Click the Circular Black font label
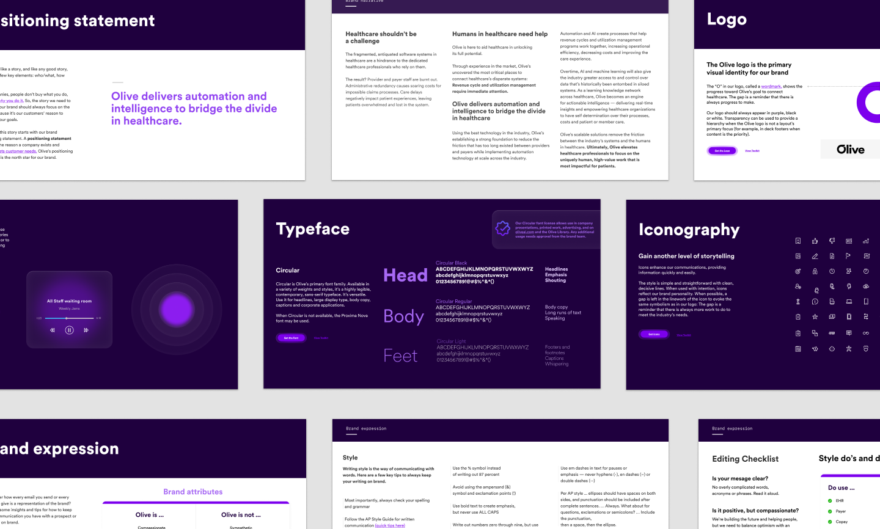This screenshot has width=880, height=529. 451,263
